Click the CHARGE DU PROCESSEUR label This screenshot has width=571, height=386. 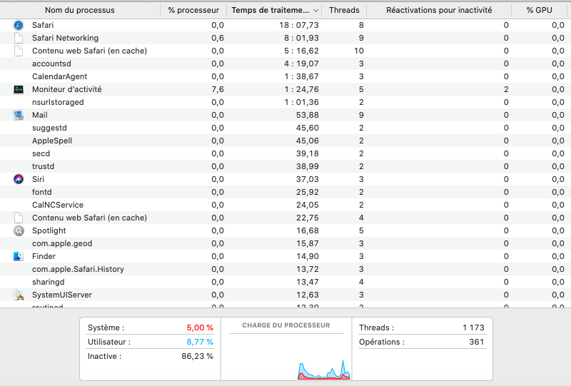(x=286, y=325)
